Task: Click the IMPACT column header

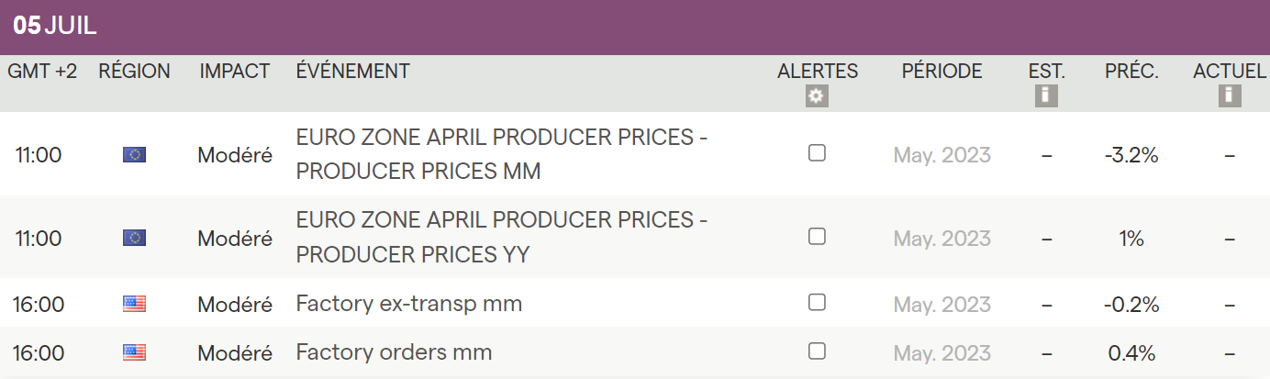Action: [x=235, y=72]
